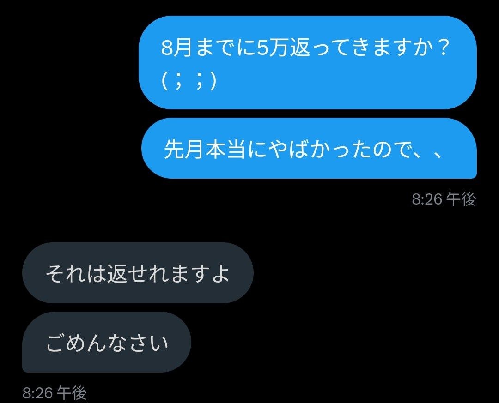This screenshot has height=403, width=499.
Task: Tap the blue bubble 先月本当にやばかったので
Action: pos(309,148)
